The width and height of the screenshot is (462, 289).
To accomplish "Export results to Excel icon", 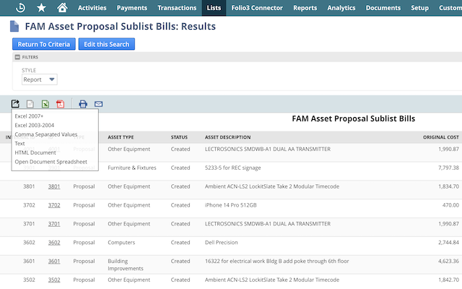I will point(45,104).
